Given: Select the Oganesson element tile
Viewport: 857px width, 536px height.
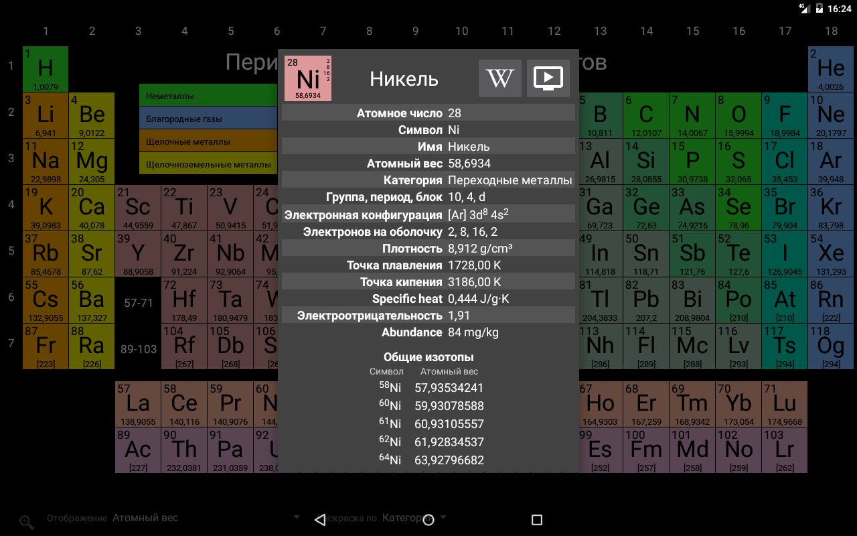Looking at the screenshot, I should click(830, 346).
